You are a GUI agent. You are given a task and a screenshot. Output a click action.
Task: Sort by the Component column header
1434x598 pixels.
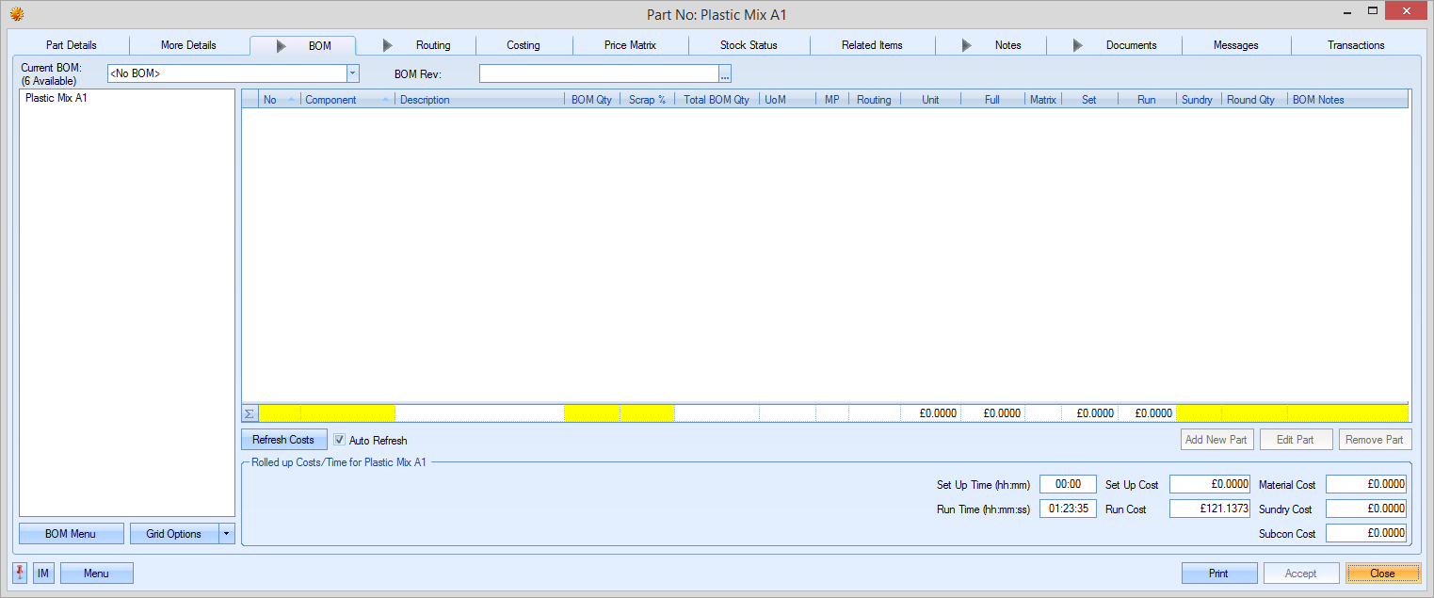331,100
